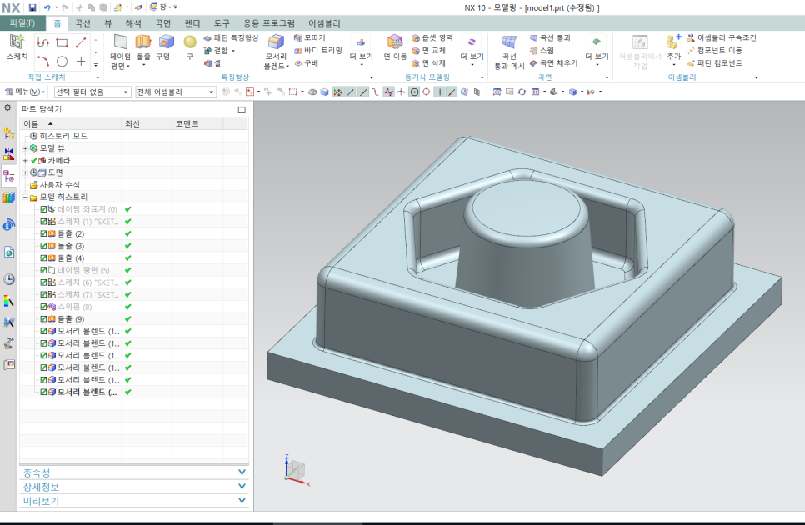Image resolution: width=805 pixels, height=525 pixels.
Task: Uncheck the 스위핑 (8) feature checkbox
Action: (x=43, y=307)
